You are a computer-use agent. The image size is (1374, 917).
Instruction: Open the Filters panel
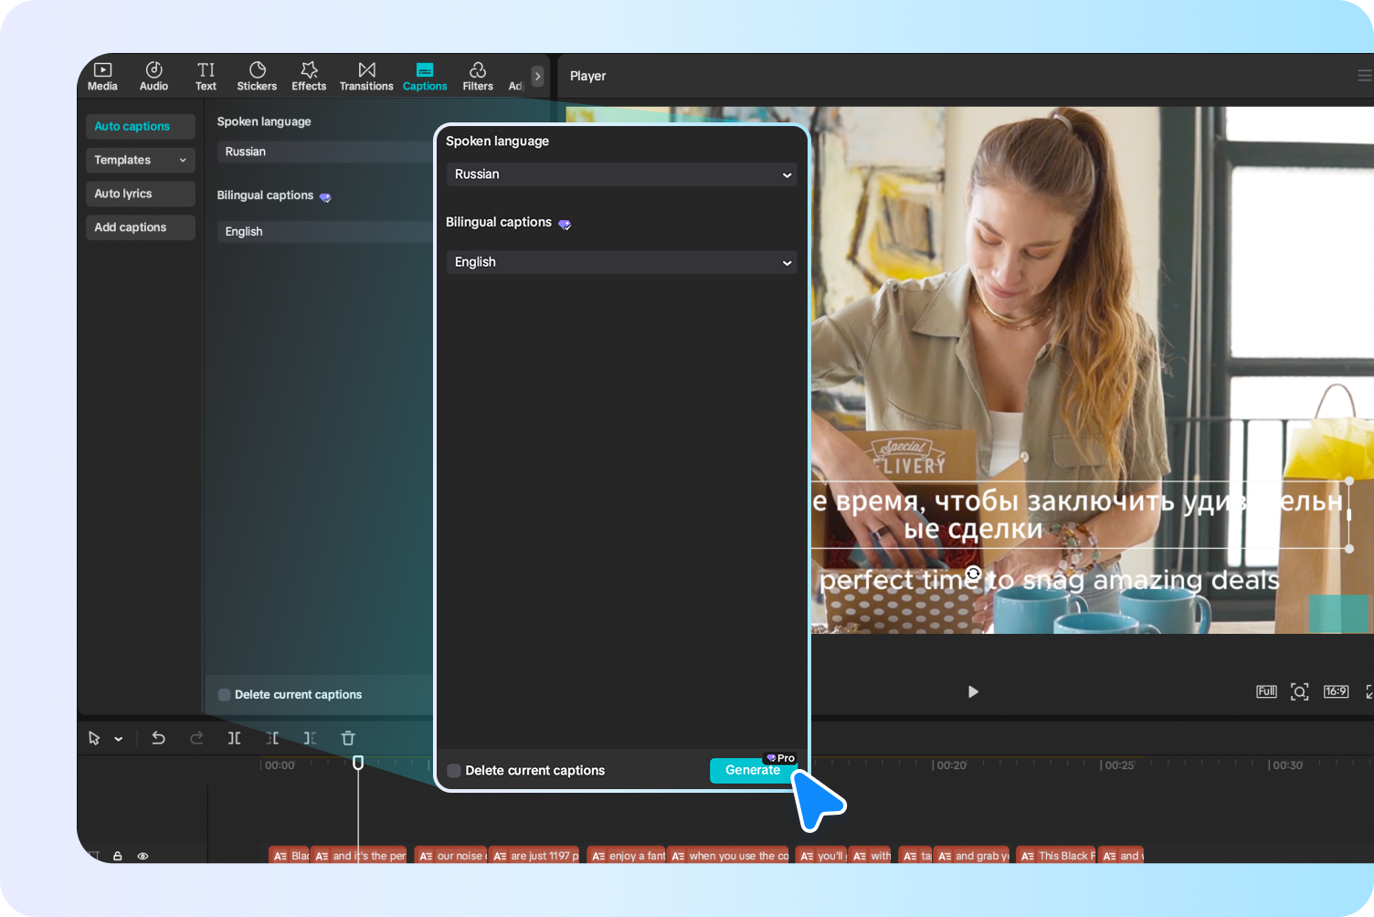(x=477, y=76)
